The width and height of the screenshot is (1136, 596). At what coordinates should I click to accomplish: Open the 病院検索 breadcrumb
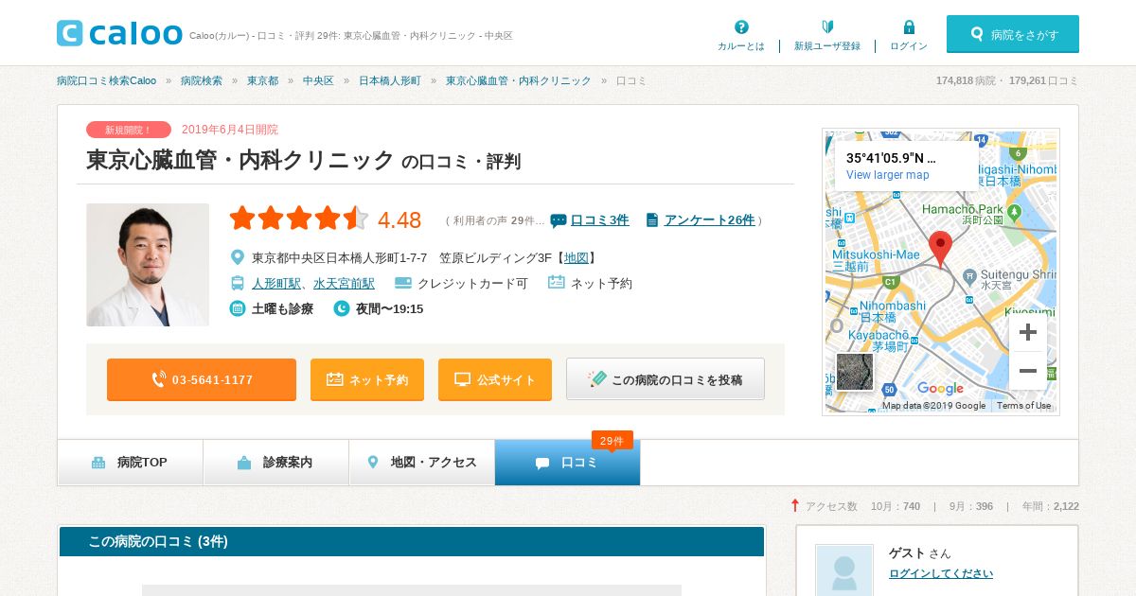(x=202, y=80)
